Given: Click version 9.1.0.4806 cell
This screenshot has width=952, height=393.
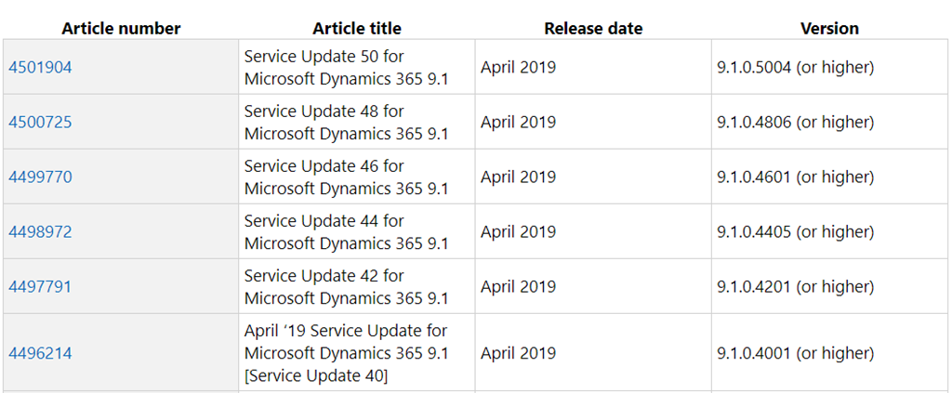Looking at the screenshot, I should tap(829, 122).
